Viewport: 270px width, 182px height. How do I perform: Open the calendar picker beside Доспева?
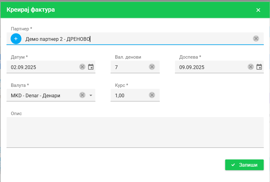259,67
